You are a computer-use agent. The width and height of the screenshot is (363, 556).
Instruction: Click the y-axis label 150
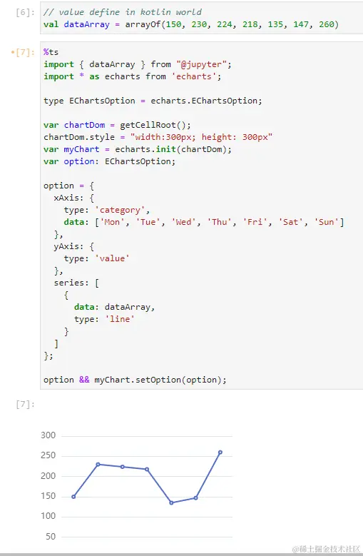[x=48, y=496]
